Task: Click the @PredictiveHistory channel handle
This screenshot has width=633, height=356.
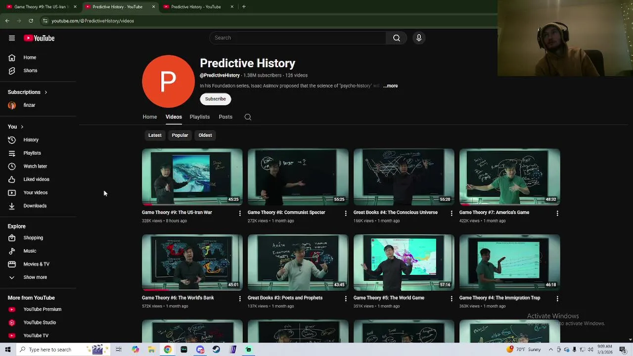Action: [x=220, y=76]
